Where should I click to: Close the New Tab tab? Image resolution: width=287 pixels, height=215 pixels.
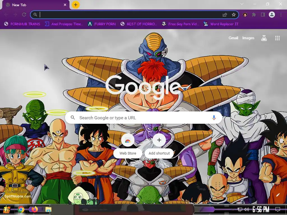pos(65,5)
